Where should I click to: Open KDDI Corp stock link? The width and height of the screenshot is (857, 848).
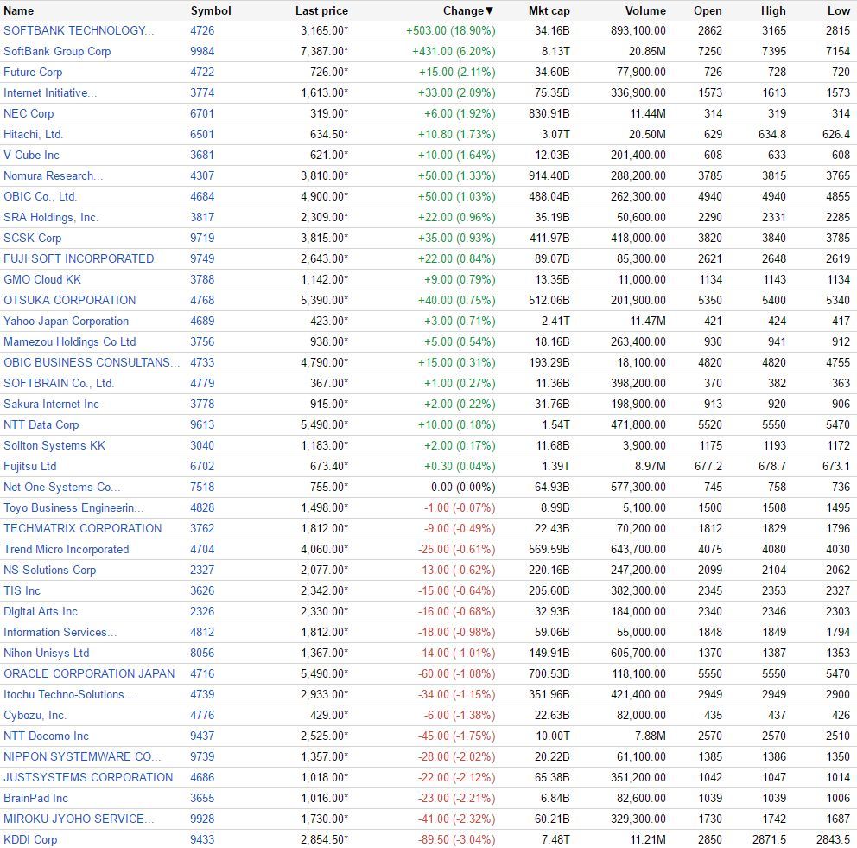[x=30, y=840]
